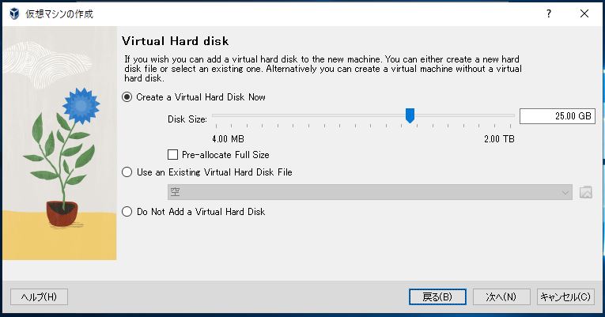Close the virtual machine creation dialog
605x317 pixels.
click(x=584, y=14)
